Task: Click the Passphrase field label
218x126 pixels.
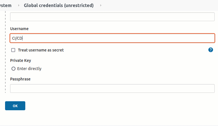Action: 20,79
